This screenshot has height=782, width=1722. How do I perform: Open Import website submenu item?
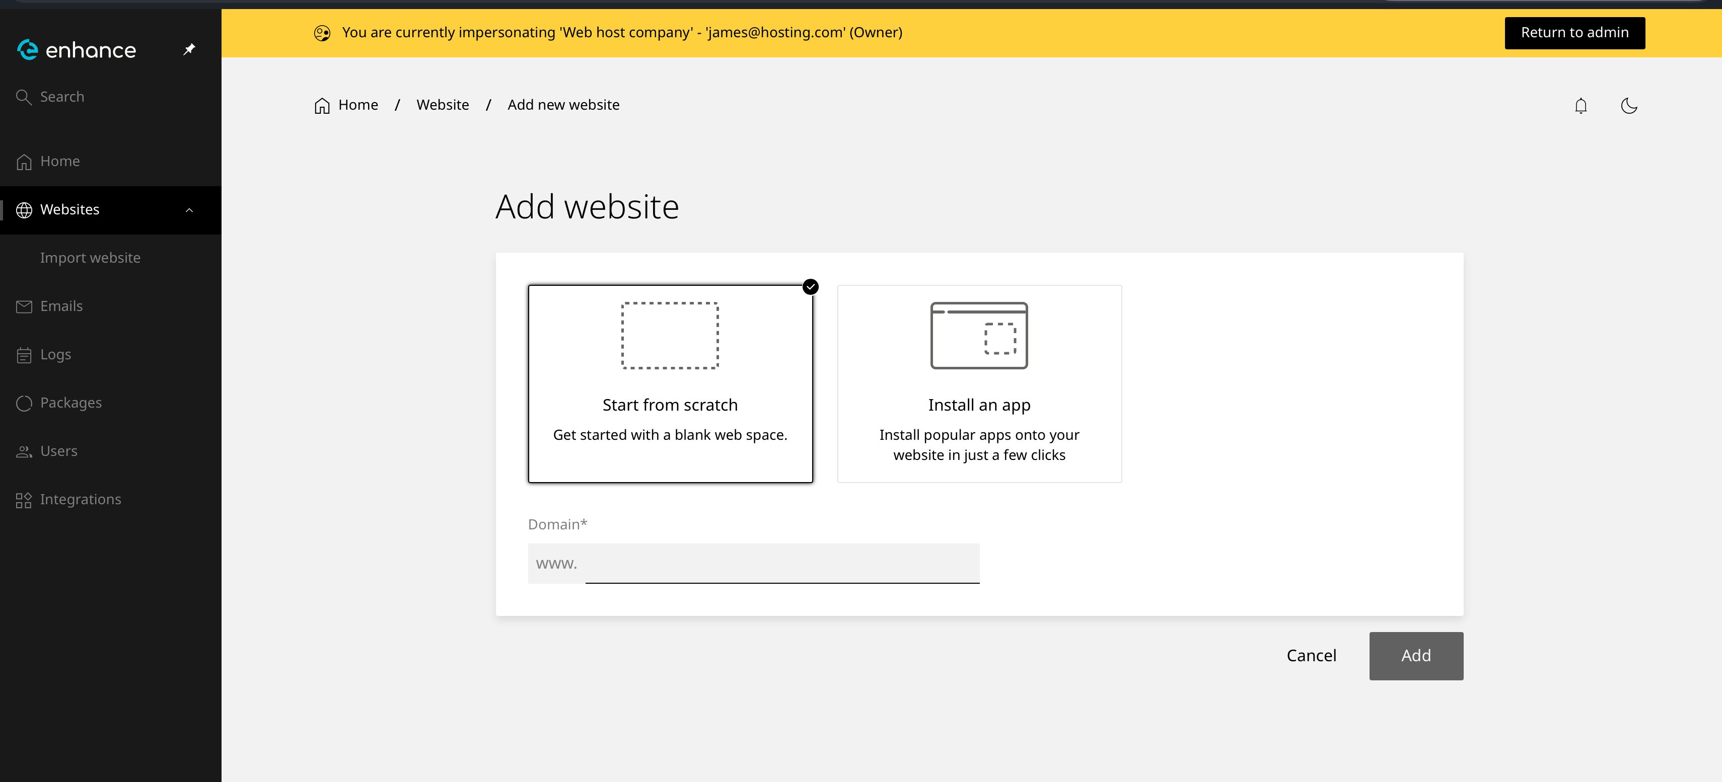(x=90, y=258)
